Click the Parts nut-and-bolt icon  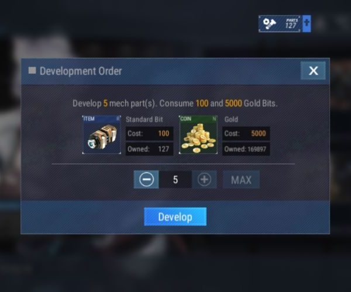[x=269, y=24]
